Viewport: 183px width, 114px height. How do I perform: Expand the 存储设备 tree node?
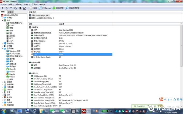coord(2,84)
